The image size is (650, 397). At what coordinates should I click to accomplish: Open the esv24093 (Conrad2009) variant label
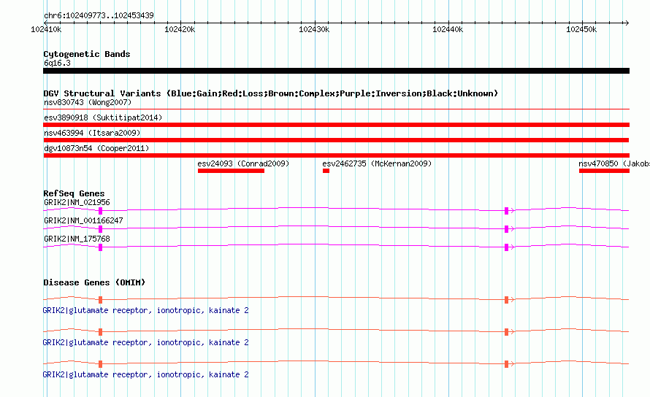point(243,163)
